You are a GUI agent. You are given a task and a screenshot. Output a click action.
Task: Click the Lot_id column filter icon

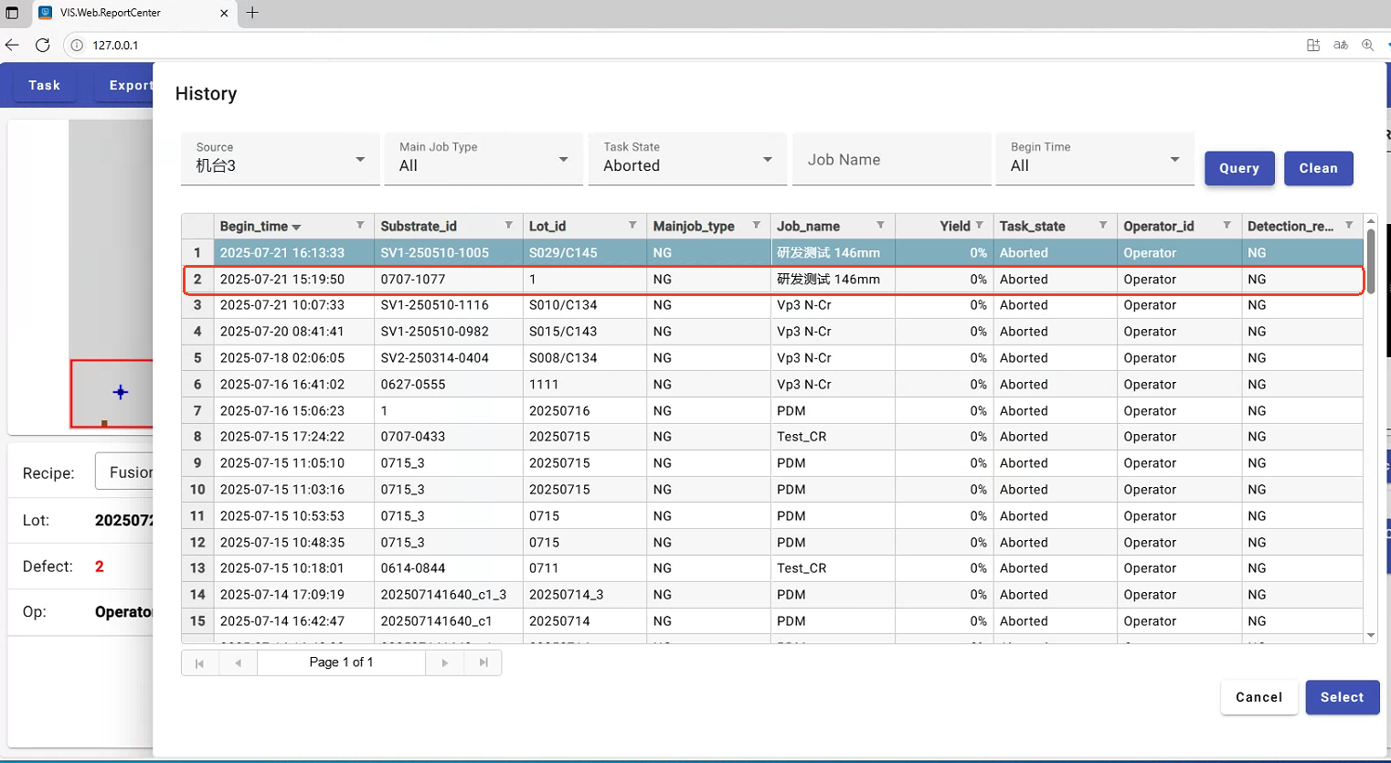click(x=632, y=226)
